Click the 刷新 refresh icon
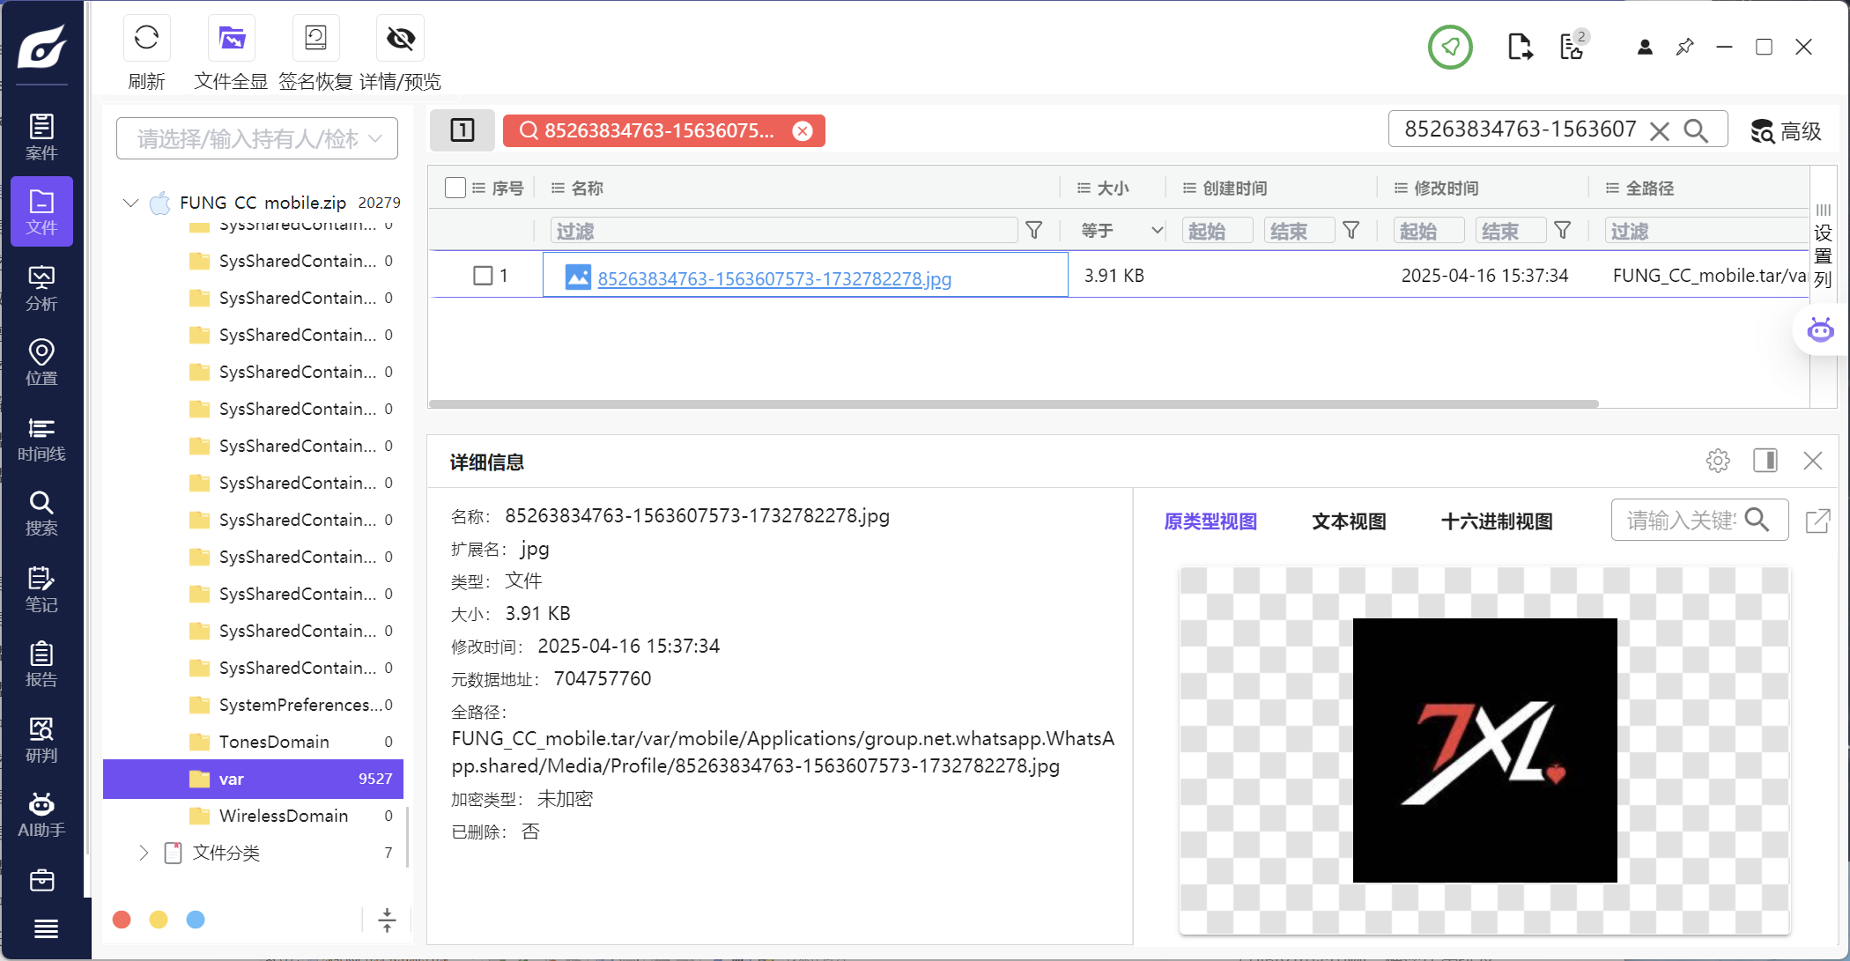1850x961 pixels. (146, 39)
